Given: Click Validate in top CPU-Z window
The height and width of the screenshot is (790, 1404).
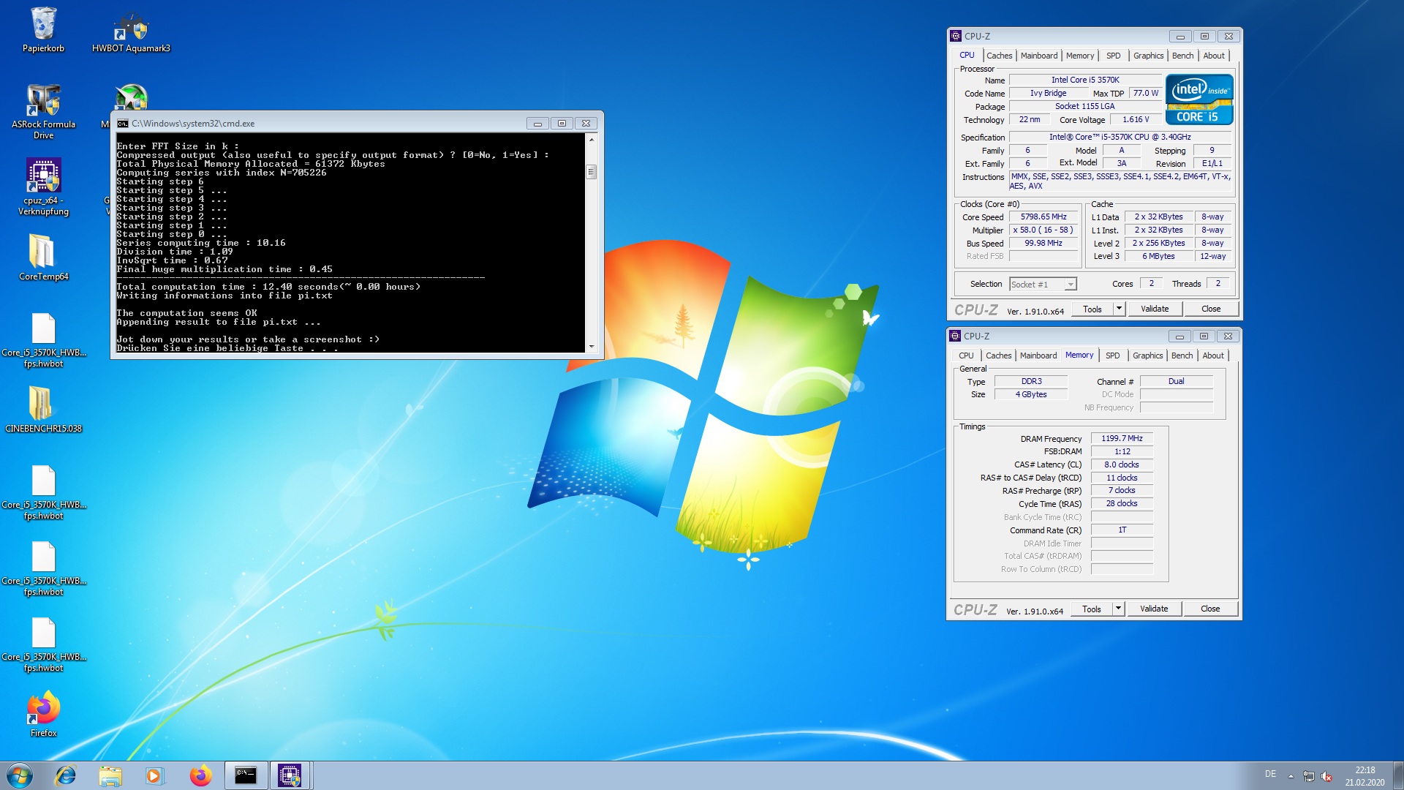Looking at the screenshot, I should tap(1155, 309).
